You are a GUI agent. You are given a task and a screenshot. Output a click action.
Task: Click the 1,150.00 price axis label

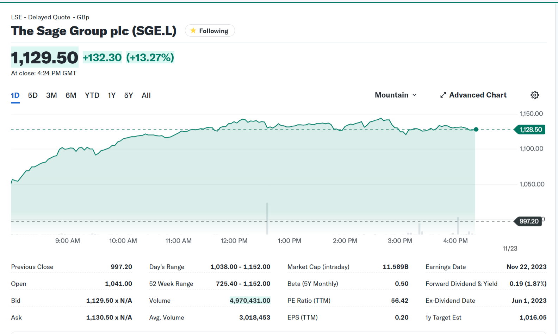click(x=531, y=114)
